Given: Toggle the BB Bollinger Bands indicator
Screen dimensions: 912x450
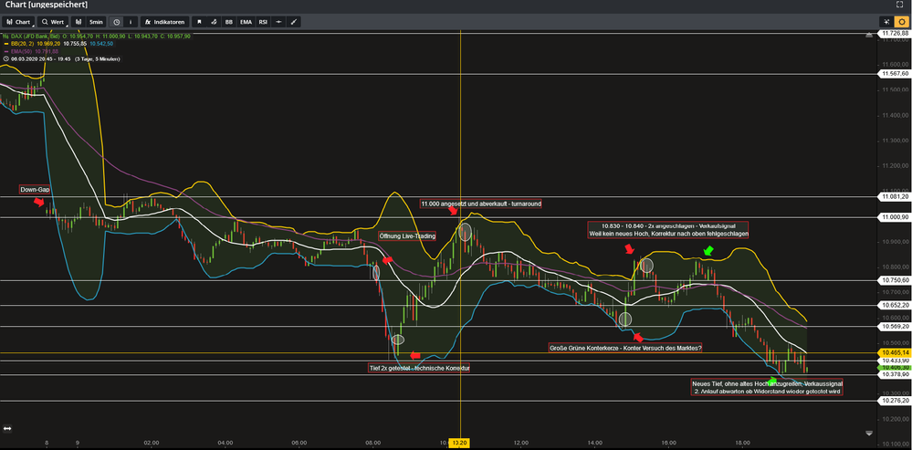Looking at the screenshot, I should pos(229,21).
